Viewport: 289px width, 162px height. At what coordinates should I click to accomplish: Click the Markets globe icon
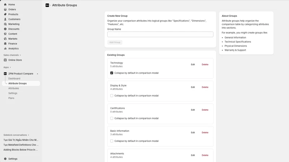(x=5, y=39)
